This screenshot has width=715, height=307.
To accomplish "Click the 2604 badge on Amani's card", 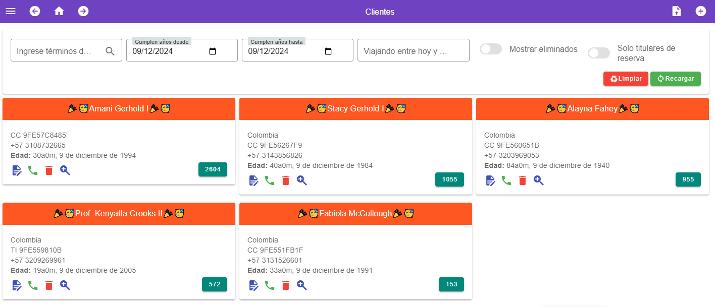I will (x=213, y=169).
